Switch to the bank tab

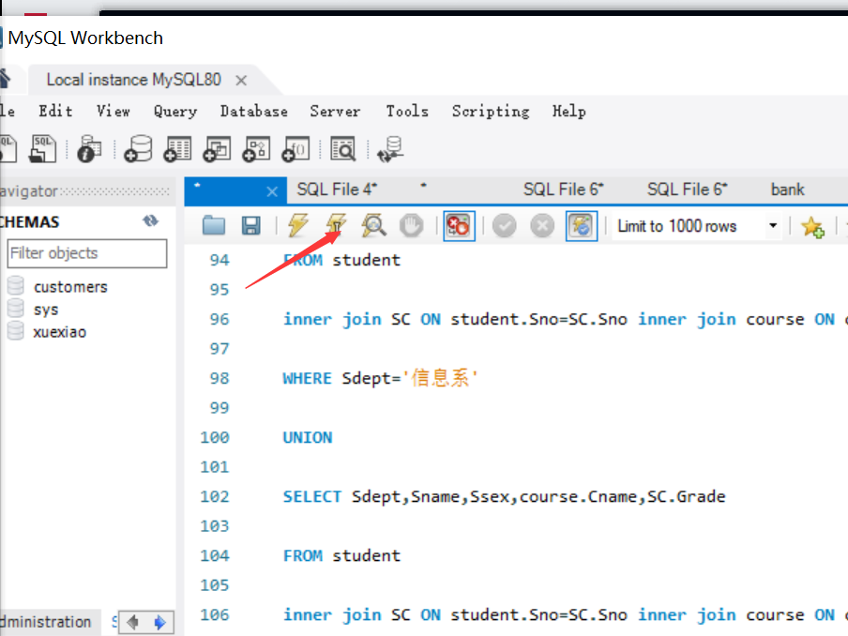pyautogui.click(x=787, y=189)
